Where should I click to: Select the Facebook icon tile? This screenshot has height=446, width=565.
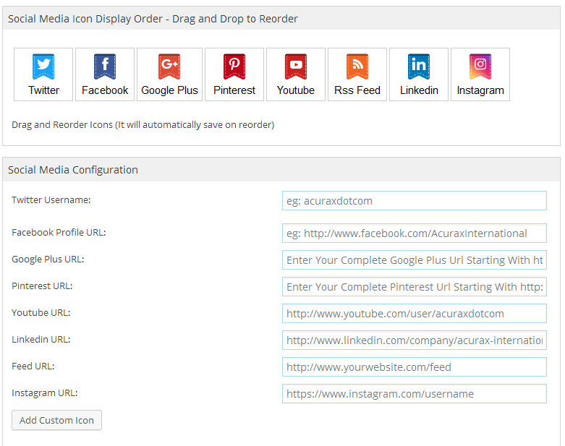click(x=105, y=74)
